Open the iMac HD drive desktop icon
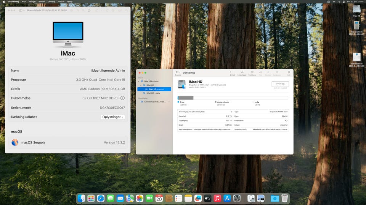The image size is (366, 205). tap(356, 9)
